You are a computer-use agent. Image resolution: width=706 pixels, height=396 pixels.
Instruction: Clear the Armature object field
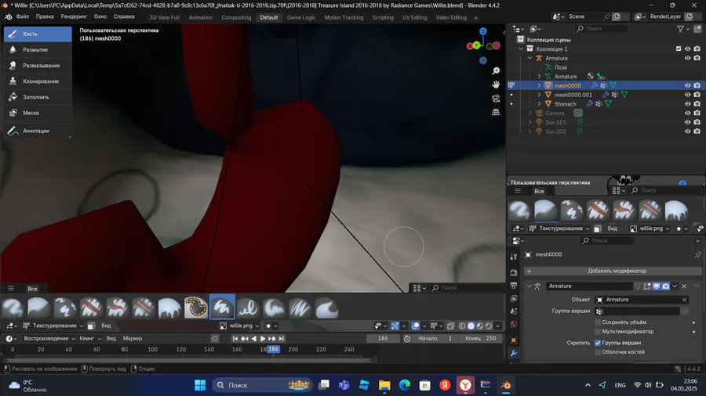tap(684, 300)
